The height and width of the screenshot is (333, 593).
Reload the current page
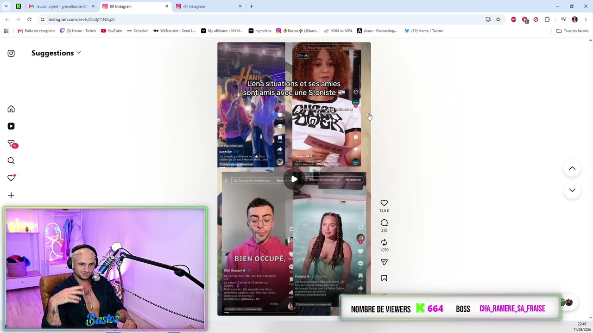tap(29, 19)
